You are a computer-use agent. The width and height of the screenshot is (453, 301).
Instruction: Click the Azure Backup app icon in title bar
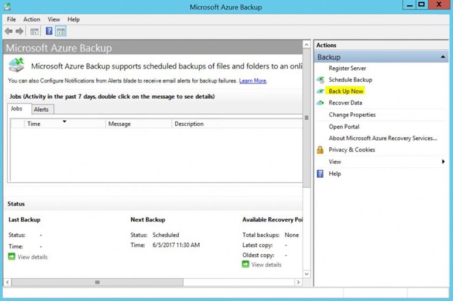point(8,6)
